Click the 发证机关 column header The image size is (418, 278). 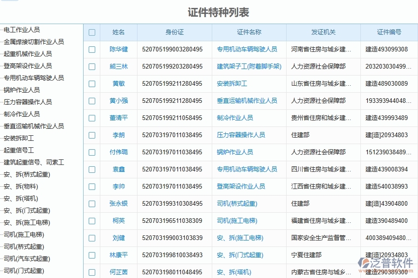323,32
